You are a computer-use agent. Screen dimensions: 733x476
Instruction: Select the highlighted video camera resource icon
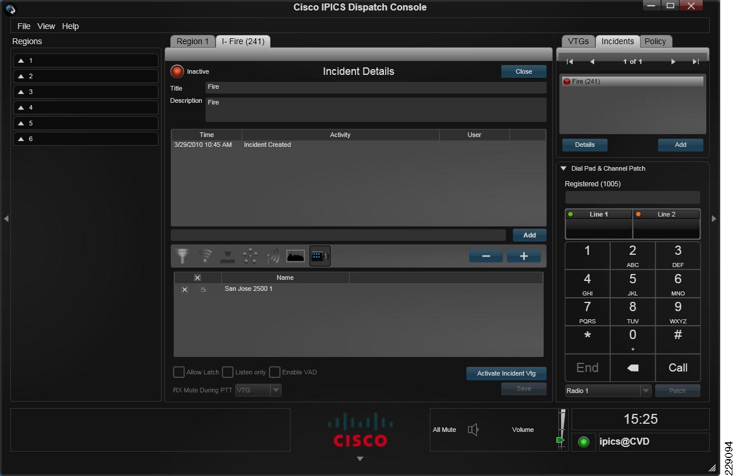pos(320,256)
